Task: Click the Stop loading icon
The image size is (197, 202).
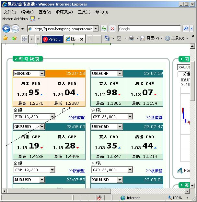Action: click(x=112, y=29)
